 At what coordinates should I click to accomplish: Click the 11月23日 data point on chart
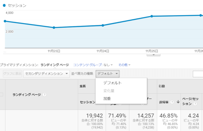(x=54, y=27)
